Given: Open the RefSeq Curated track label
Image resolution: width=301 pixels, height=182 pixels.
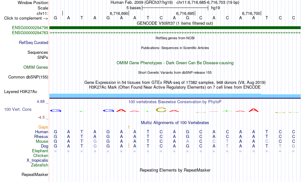Looking at the screenshot, I should [x=34, y=43].
